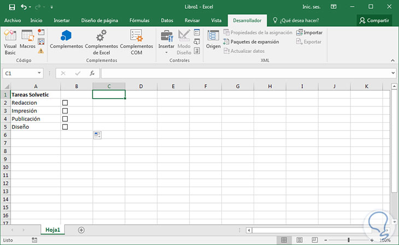Open control Properties icon
Viewport: 399px width, 245px height.
point(197,32)
